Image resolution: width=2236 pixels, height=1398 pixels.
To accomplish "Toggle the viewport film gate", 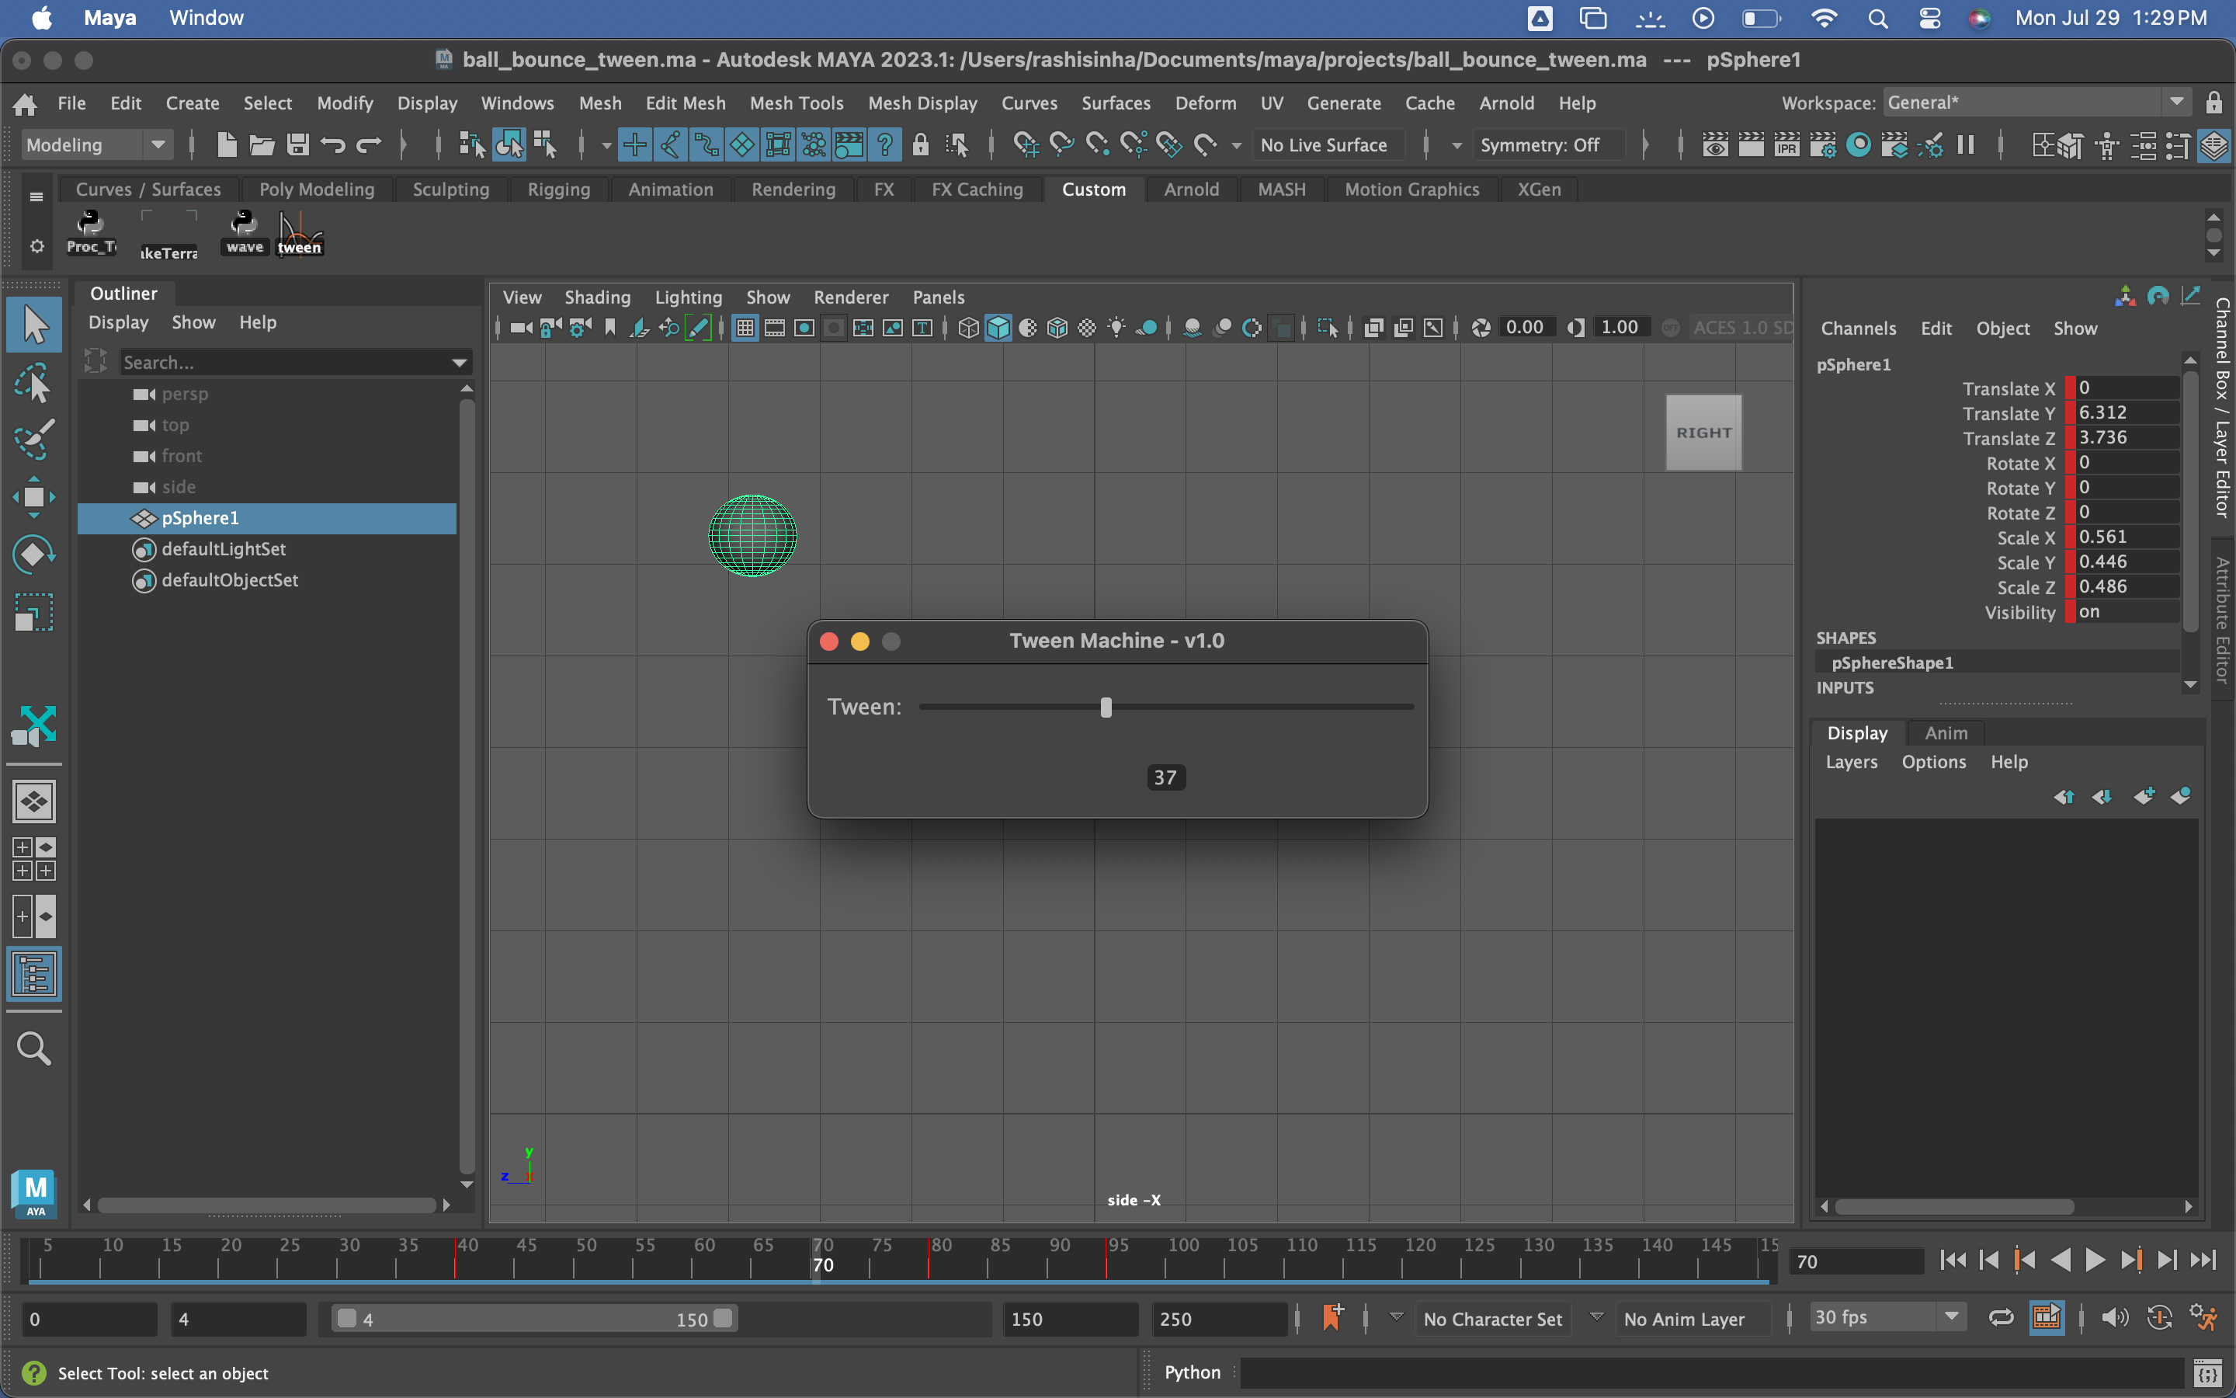I will (x=774, y=327).
